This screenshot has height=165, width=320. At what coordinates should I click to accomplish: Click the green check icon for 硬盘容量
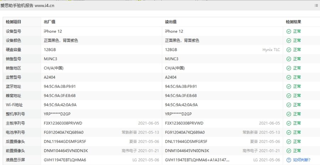point(289,50)
